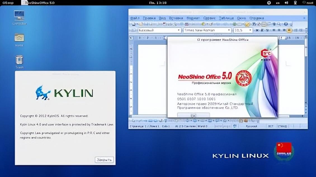Toggle ВСТ insert mode in the status bar
Viewport: 316px width, 177px height.
click(271, 126)
